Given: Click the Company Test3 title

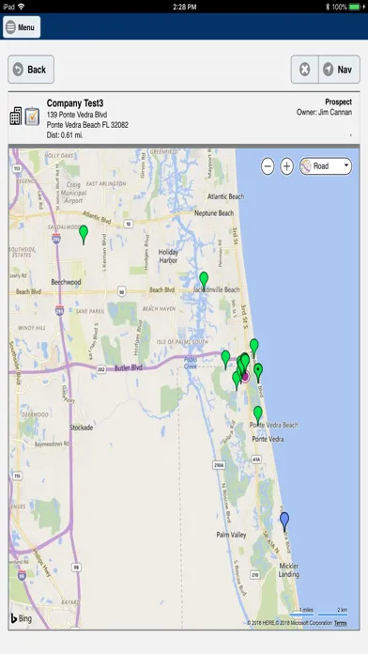Looking at the screenshot, I should [x=75, y=103].
